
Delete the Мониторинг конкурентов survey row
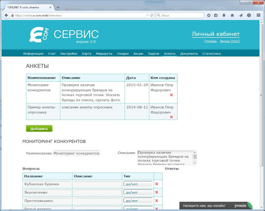tap(171, 95)
